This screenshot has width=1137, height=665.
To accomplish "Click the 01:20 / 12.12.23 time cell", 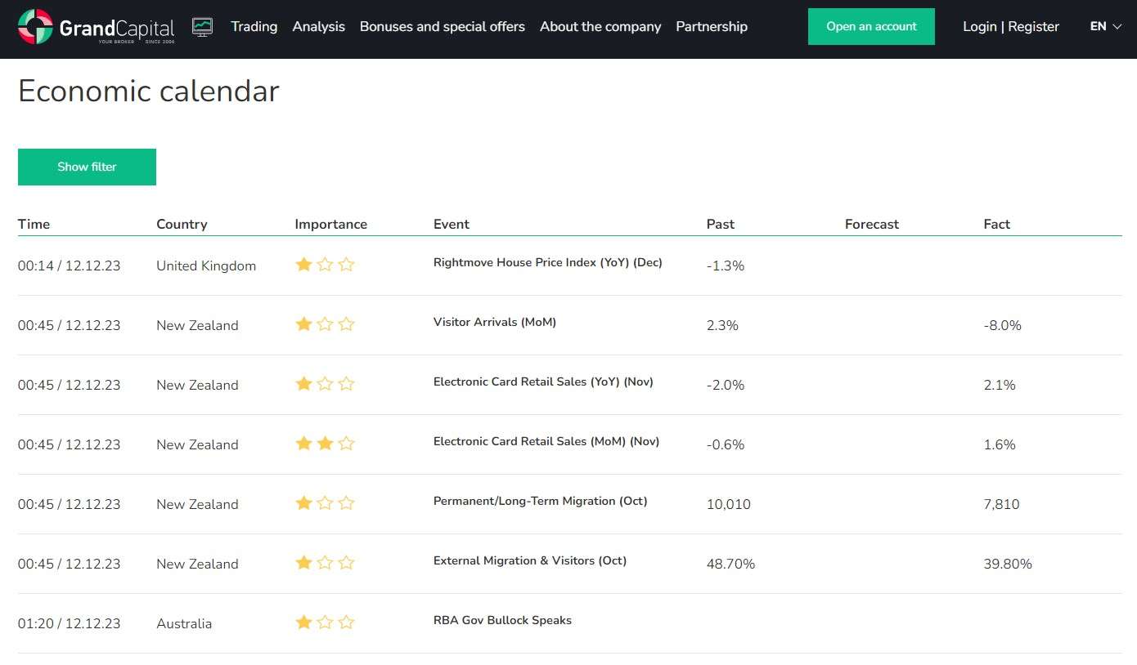I will 69,623.
